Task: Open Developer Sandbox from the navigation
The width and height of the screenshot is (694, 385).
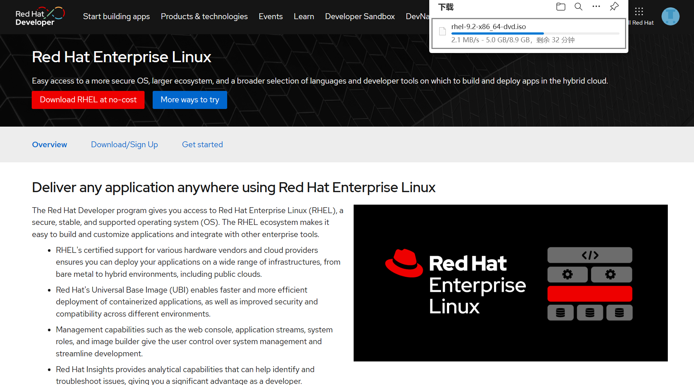Action: tap(360, 16)
